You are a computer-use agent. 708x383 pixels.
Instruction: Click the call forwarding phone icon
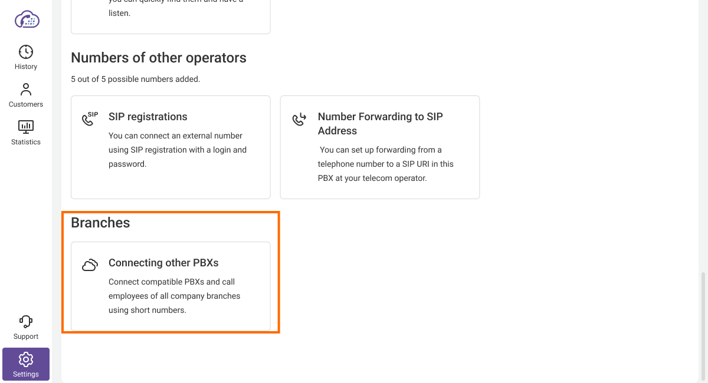coord(299,119)
